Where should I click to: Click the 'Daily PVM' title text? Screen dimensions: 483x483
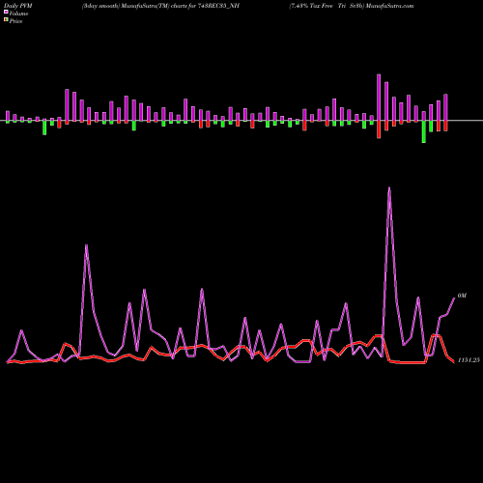(x=18, y=6)
